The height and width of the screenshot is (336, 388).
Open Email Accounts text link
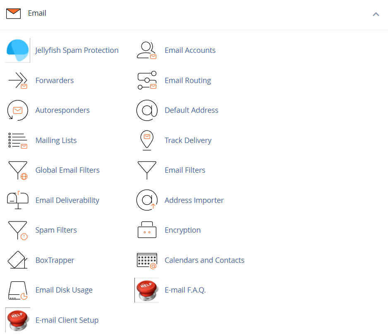click(x=190, y=50)
